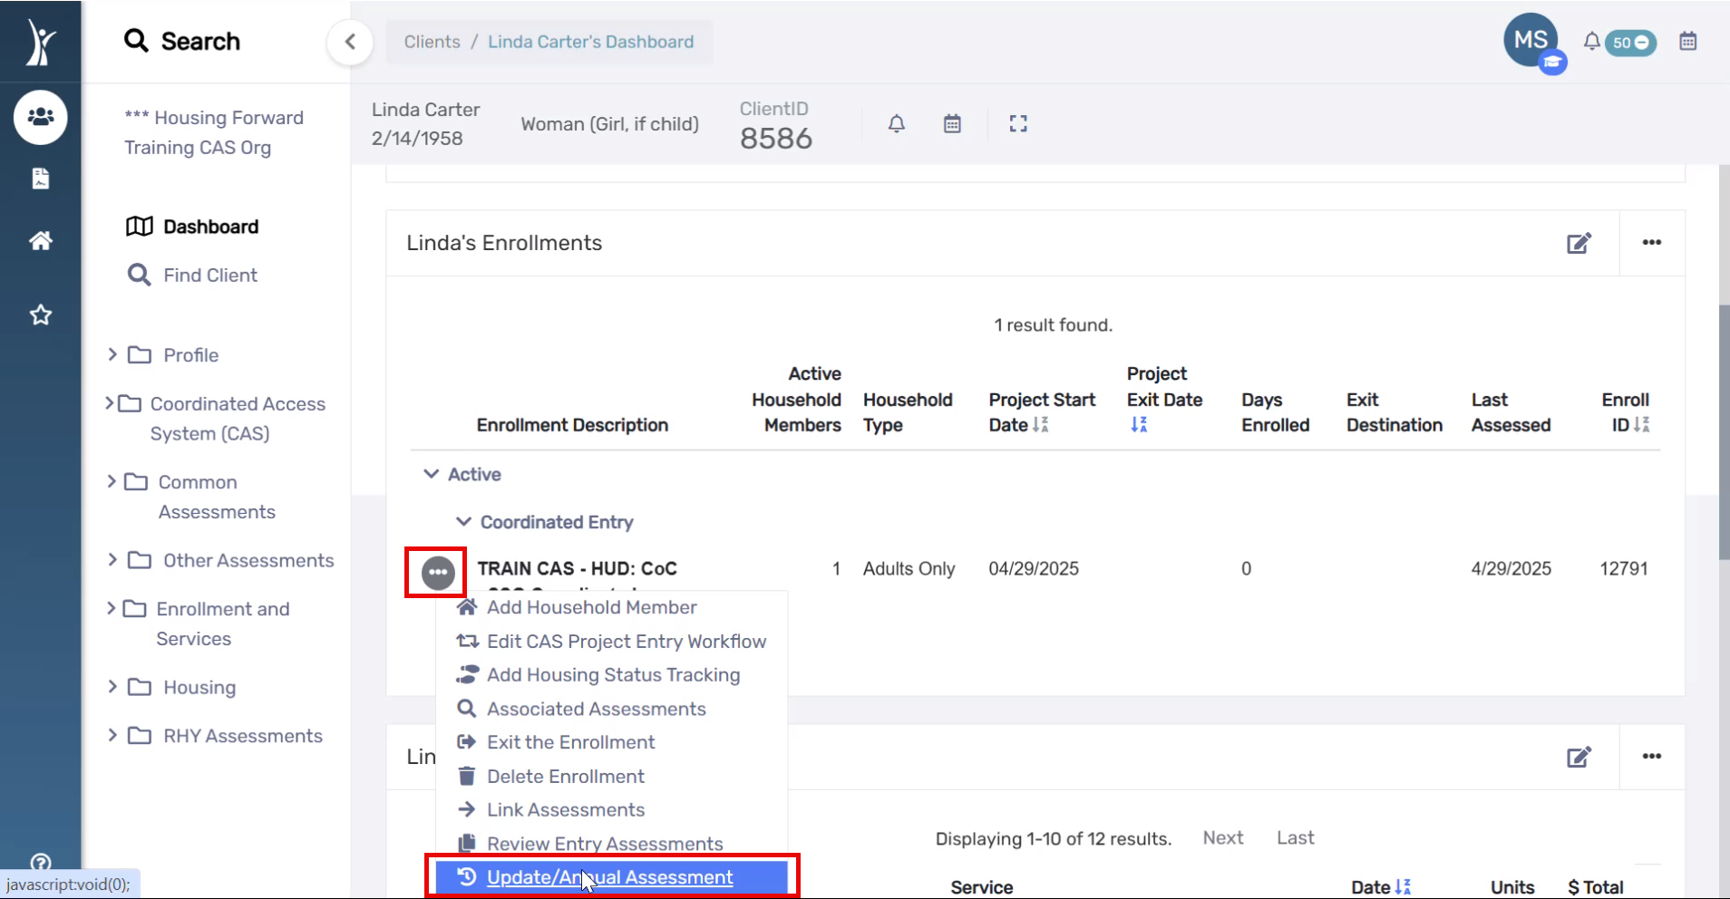Click Find Client link in sidebar
The height and width of the screenshot is (899, 1730).
210,275
